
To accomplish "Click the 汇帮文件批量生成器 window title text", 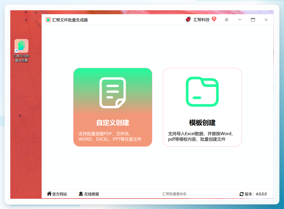I will pyautogui.click(x=70, y=20).
